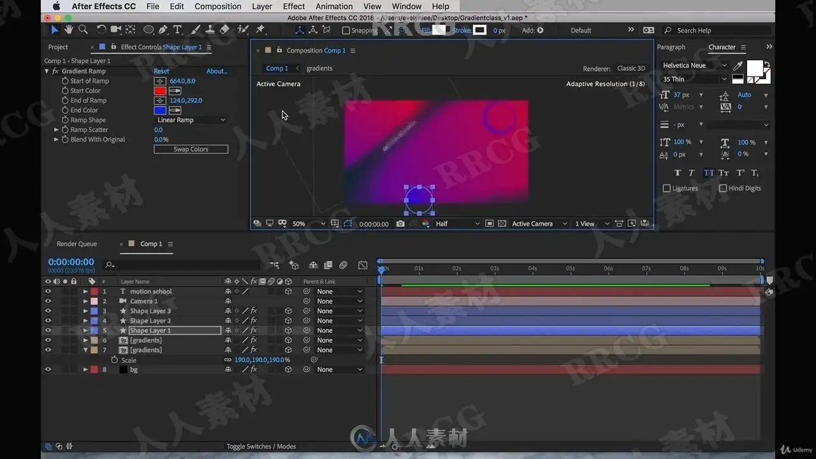
Task: Switch to the Render Queue tab
Action: 76,244
